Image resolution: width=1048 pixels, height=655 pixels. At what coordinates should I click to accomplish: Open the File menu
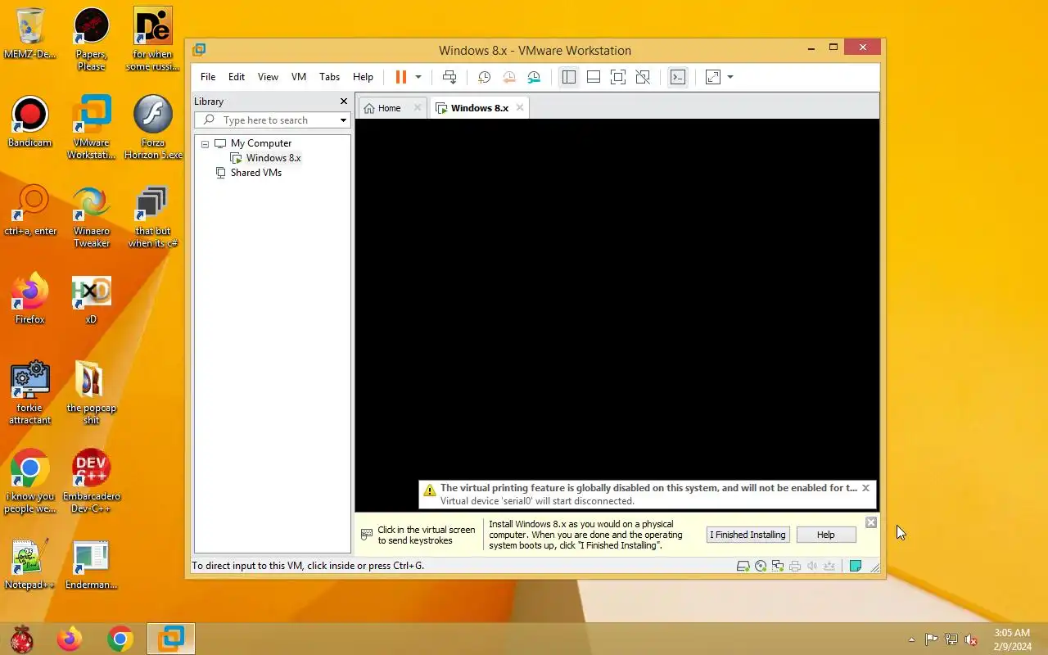tap(208, 77)
